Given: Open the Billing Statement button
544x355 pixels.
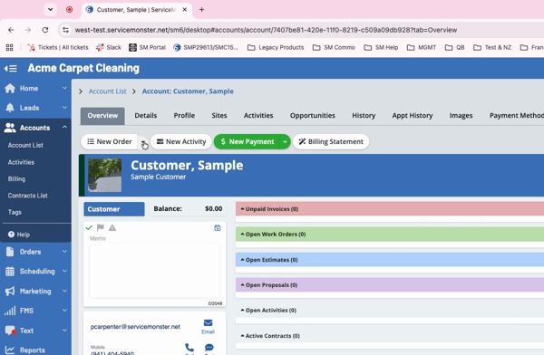Looking at the screenshot, I should tap(331, 142).
